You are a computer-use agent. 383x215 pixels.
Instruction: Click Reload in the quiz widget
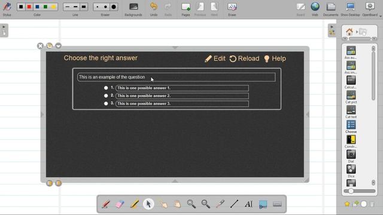245,59
